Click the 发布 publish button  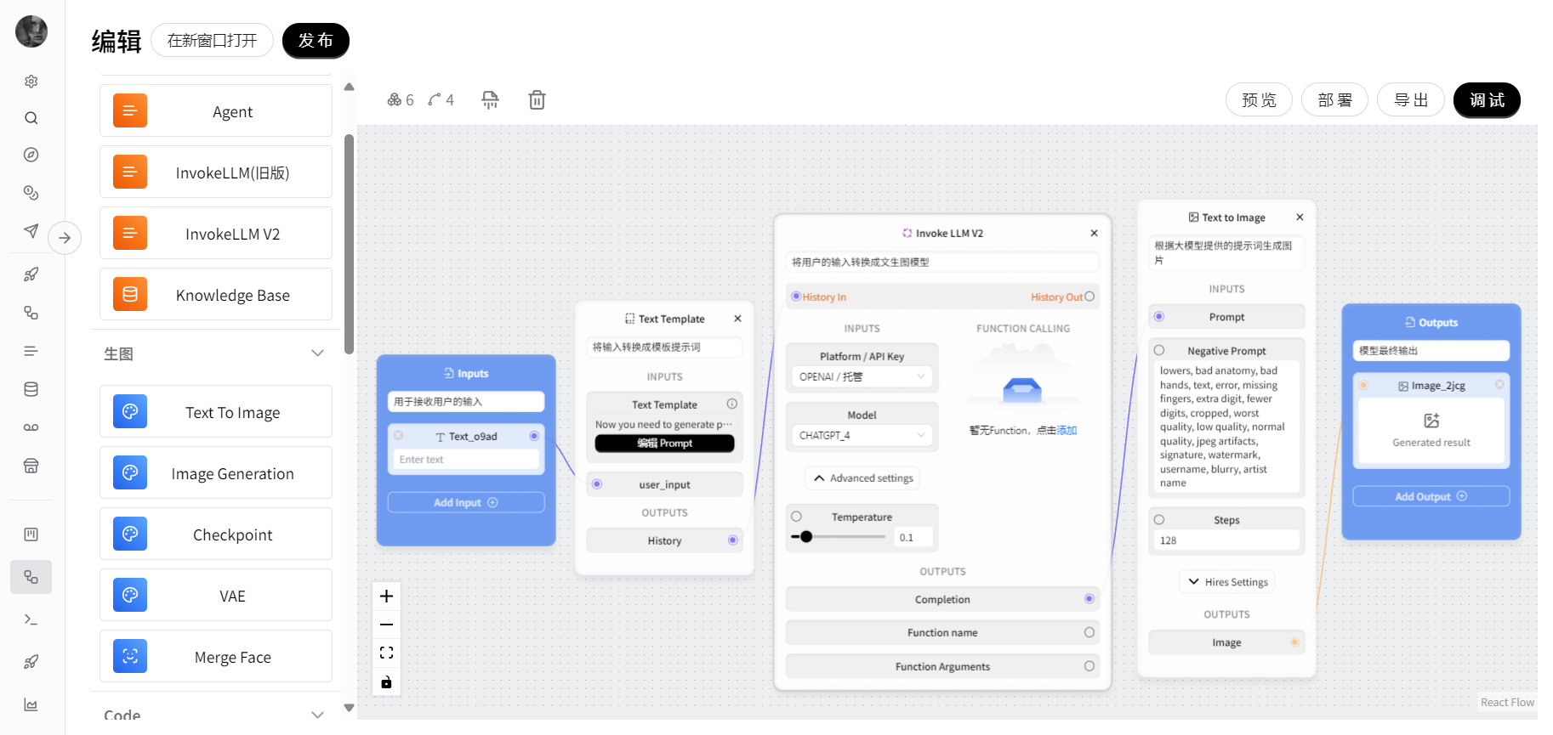[x=316, y=41]
